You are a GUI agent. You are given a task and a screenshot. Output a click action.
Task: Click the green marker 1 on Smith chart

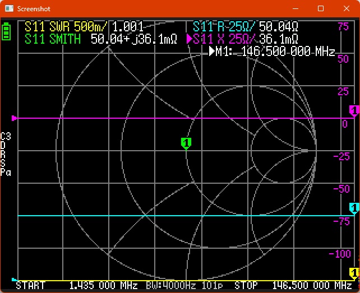pyautogui.click(x=186, y=143)
